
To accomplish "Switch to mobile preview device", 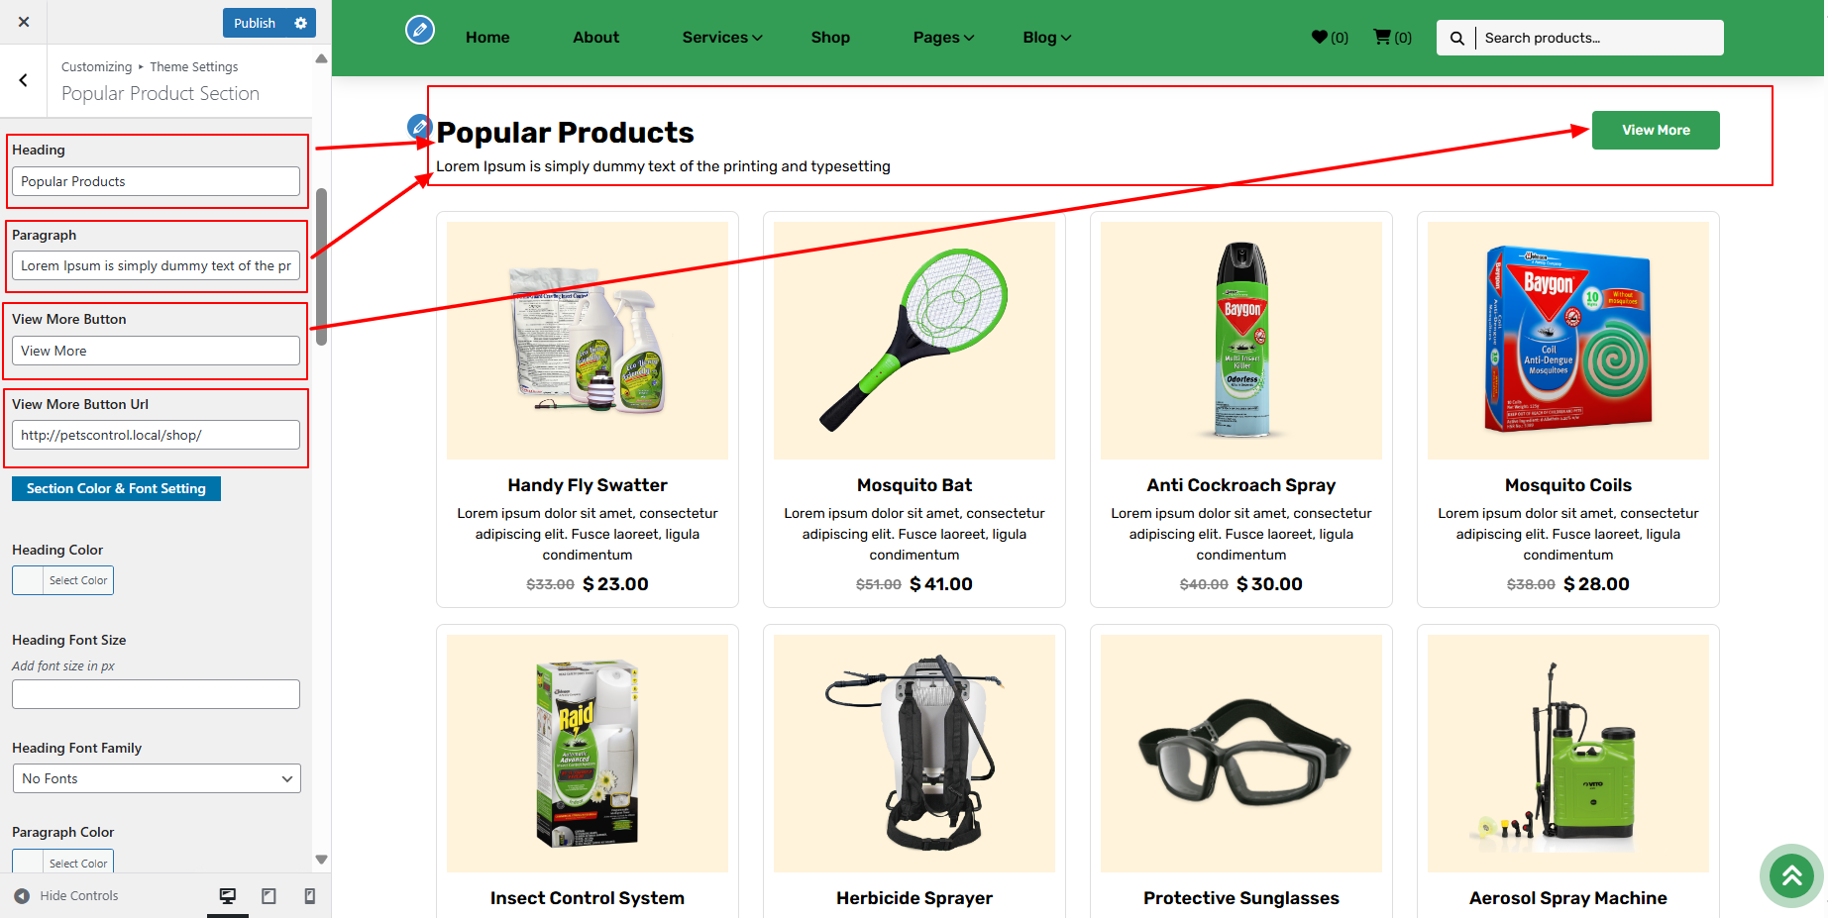I will coord(309,895).
